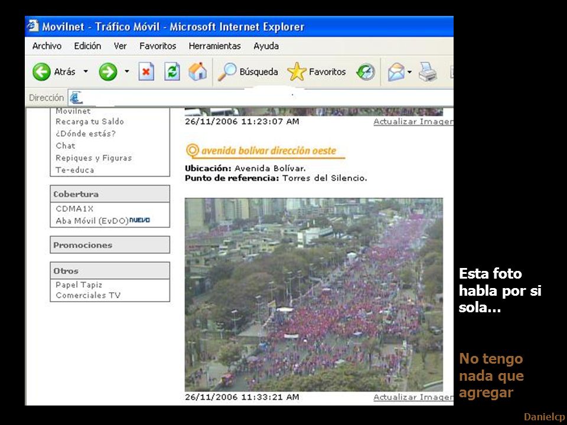
Task: Stop page loading with red X icon
Action: [x=146, y=71]
